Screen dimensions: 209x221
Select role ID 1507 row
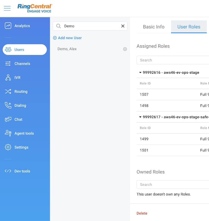pos(173,95)
